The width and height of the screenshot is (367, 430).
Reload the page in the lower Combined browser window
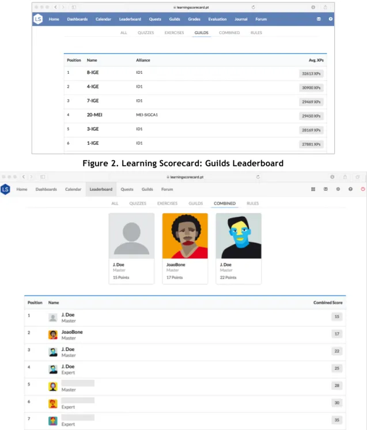(258, 177)
